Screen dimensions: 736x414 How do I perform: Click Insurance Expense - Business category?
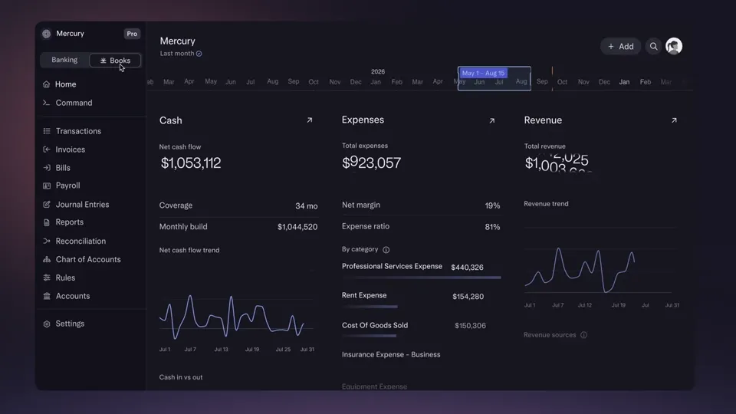coord(391,354)
